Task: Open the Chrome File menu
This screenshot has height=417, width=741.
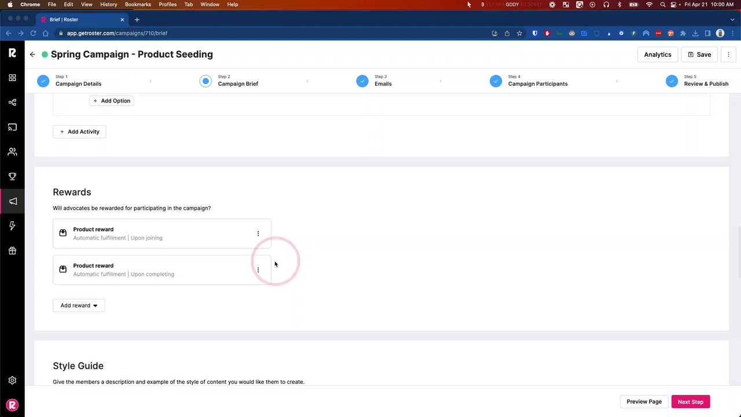Action: 52,5
